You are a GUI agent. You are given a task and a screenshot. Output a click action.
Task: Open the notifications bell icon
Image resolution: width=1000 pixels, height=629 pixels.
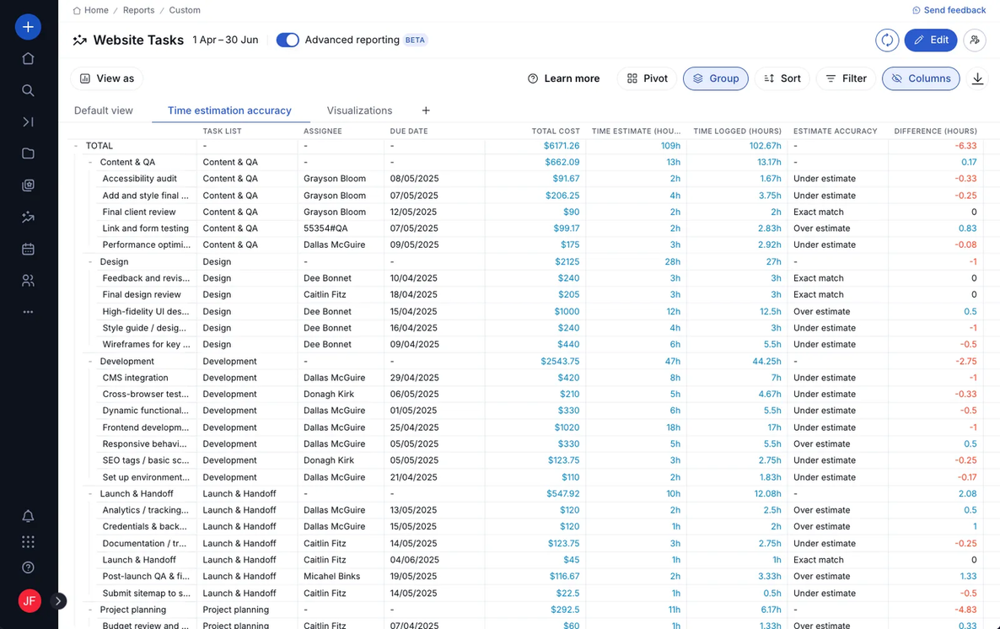coord(28,516)
